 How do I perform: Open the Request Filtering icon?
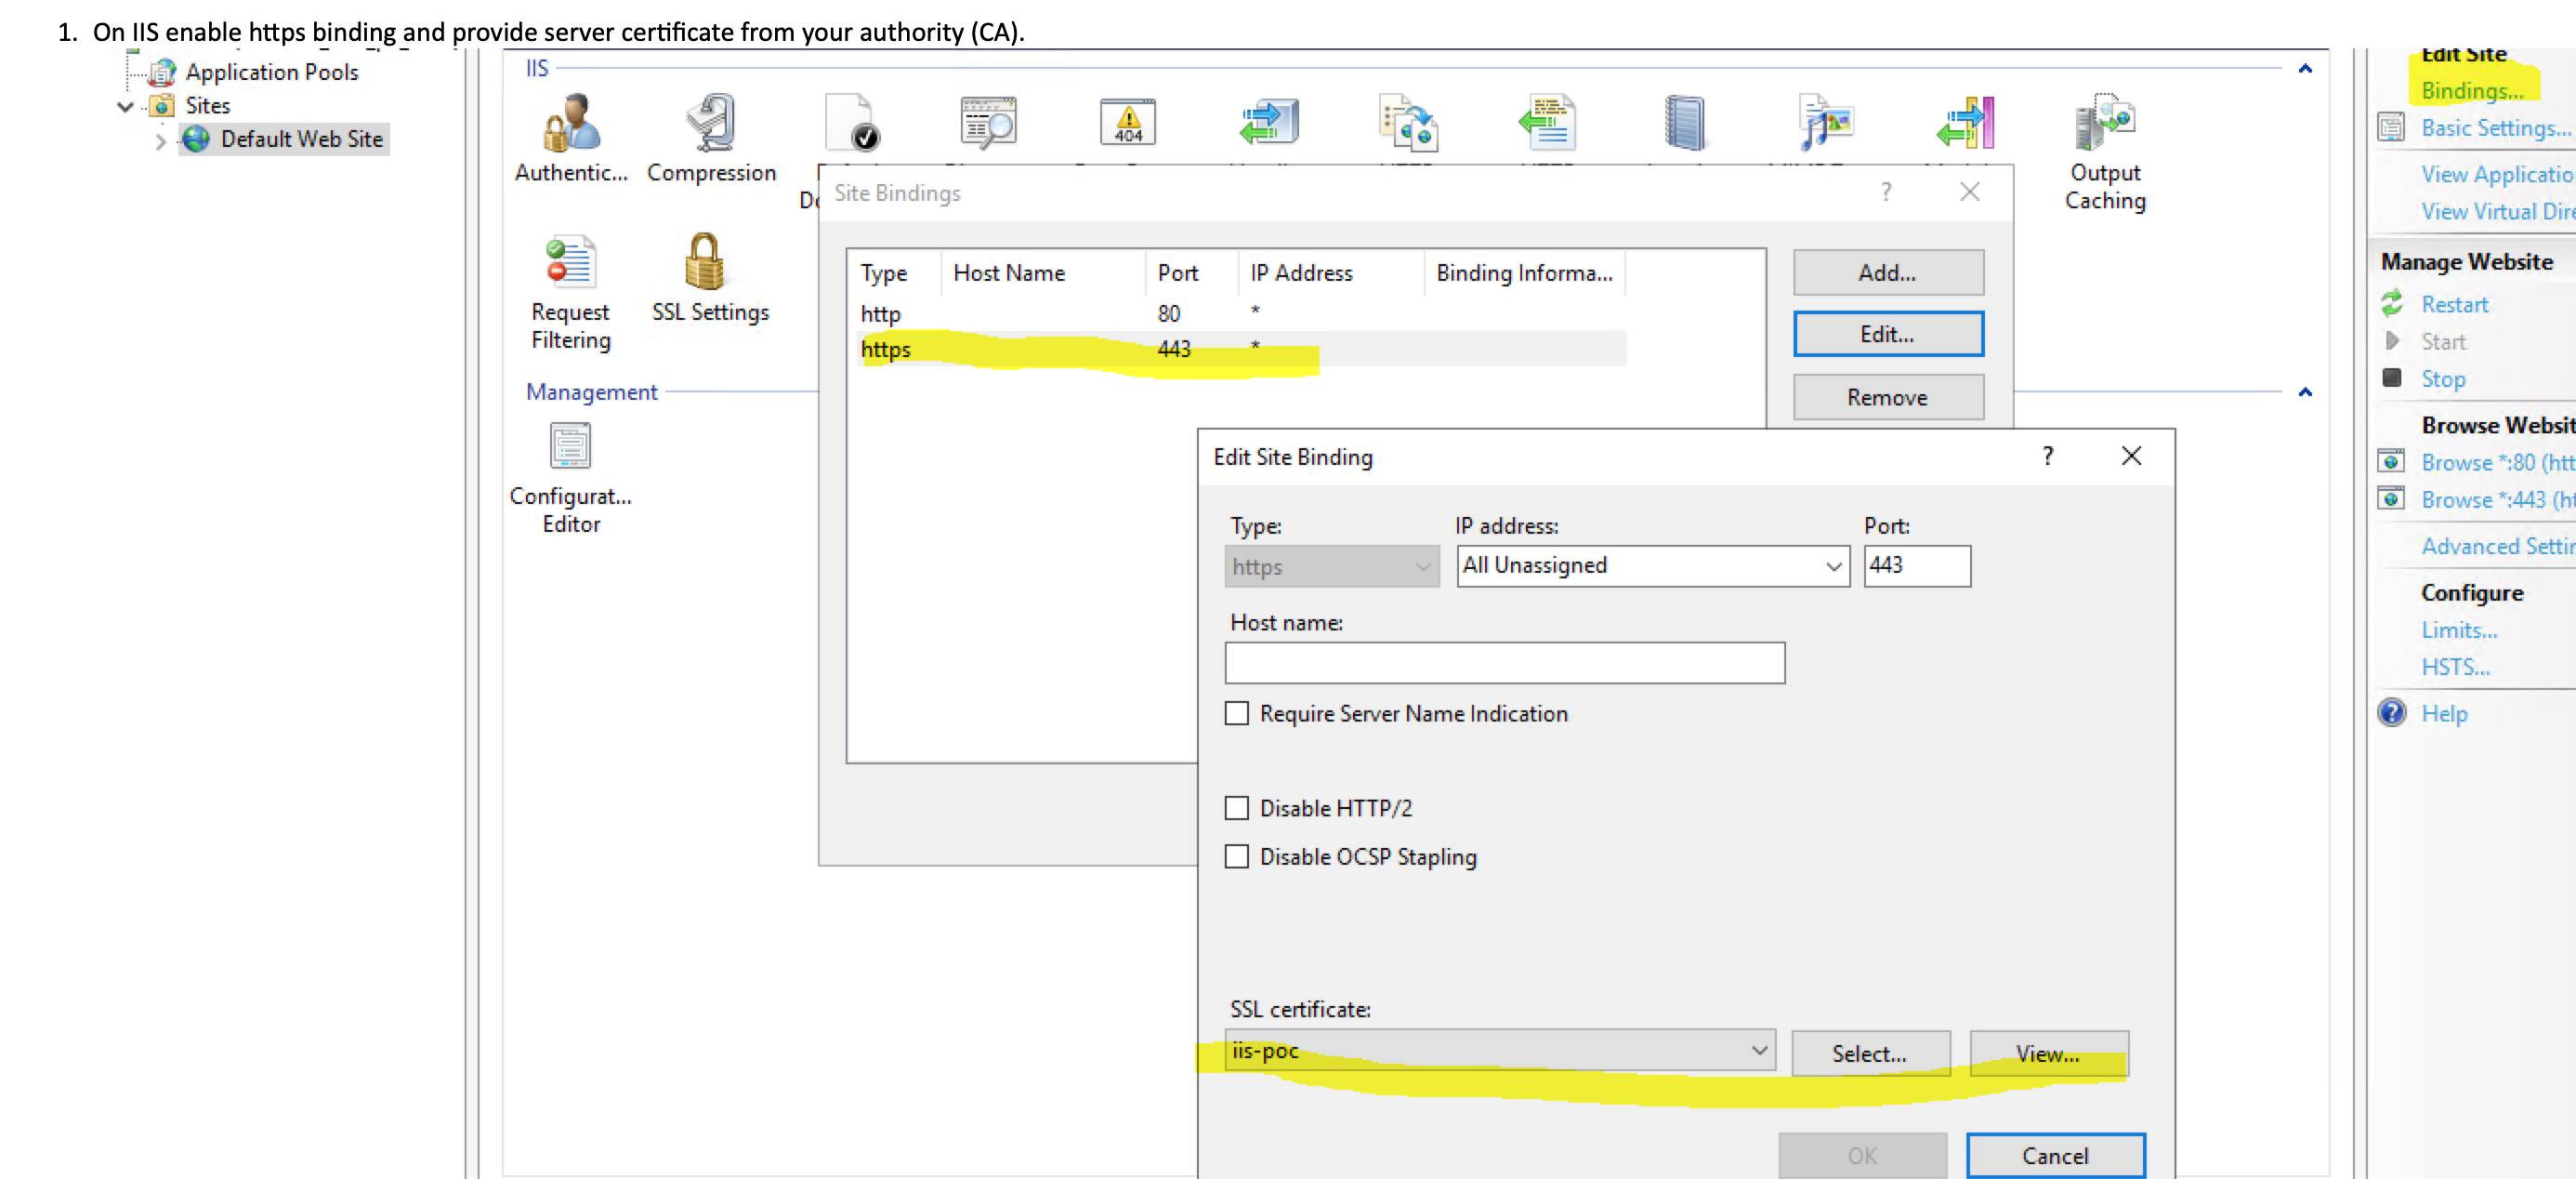pyautogui.click(x=570, y=262)
